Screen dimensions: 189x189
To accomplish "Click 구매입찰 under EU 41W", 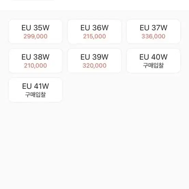I will coord(35,94).
